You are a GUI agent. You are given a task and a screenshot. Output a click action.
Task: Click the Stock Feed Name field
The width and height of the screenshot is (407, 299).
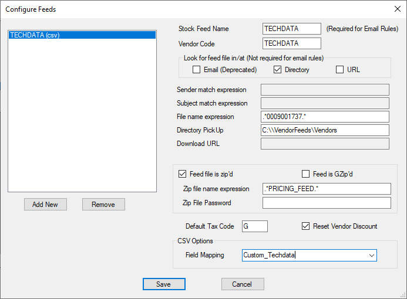[x=291, y=29]
